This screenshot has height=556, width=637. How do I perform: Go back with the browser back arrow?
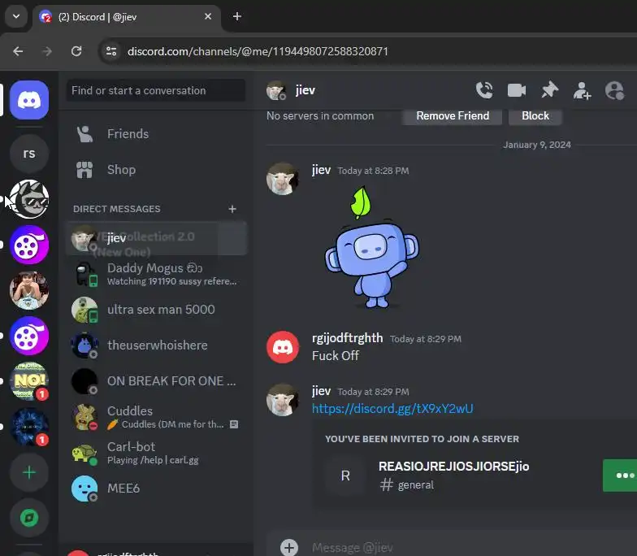[18, 51]
